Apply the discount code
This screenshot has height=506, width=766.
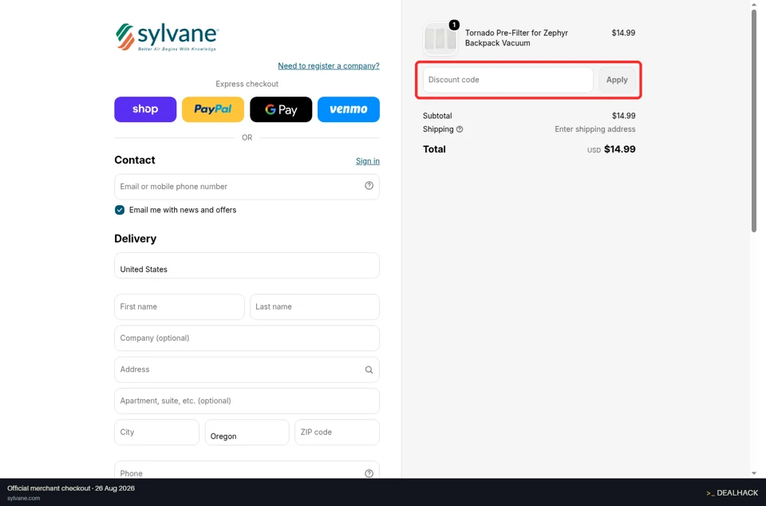click(x=617, y=80)
